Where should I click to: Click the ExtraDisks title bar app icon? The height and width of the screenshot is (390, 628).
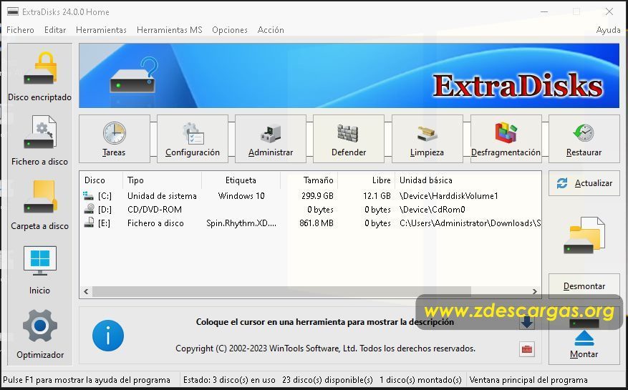tap(12, 11)
